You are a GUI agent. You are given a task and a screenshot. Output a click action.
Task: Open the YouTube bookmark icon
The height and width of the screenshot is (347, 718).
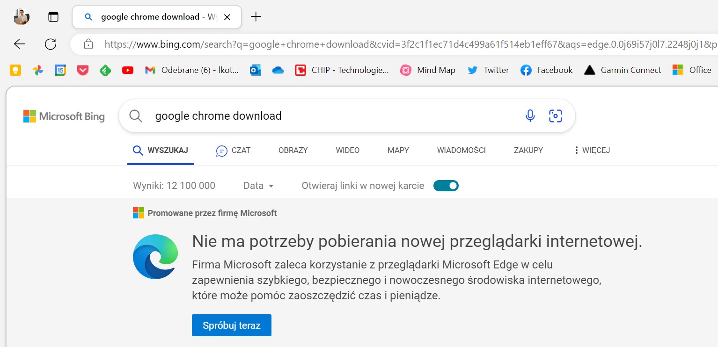point(127,70)
